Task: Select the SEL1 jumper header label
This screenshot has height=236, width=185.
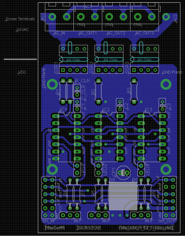Action: (x=77, y=221)
